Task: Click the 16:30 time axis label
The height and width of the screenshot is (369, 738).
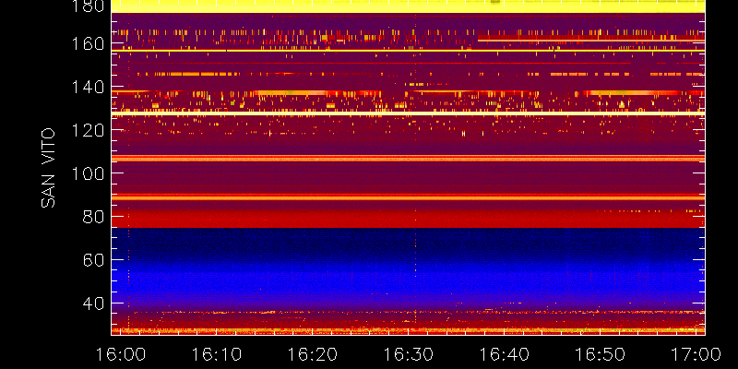Action: (409, 354)
